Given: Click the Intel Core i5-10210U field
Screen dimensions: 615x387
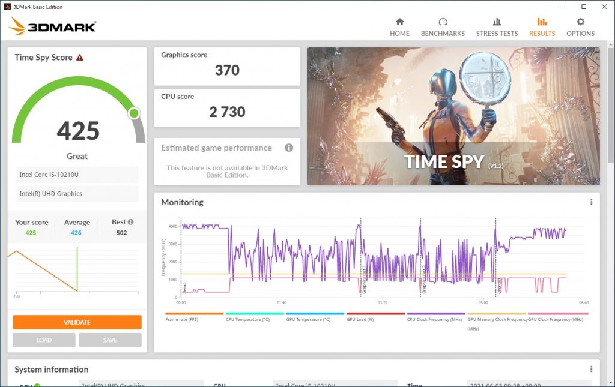Looking at the screenshot, I should pos(77,175).
